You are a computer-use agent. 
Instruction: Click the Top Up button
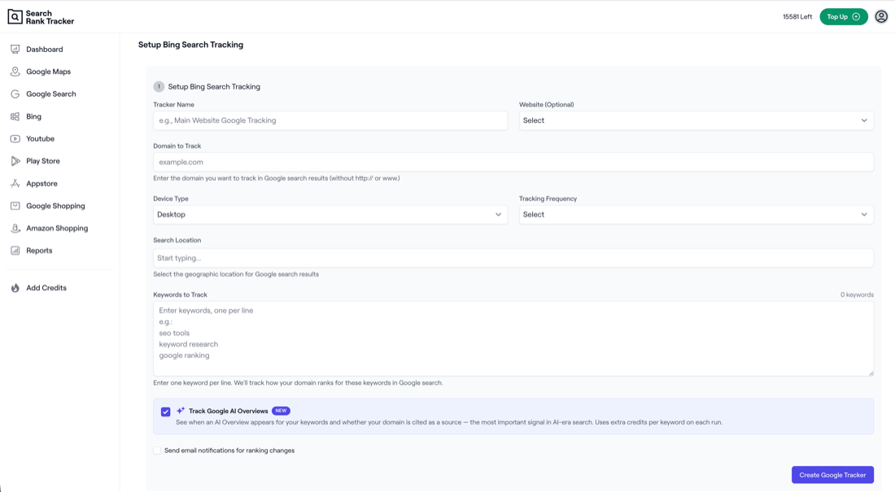point(844,16)
